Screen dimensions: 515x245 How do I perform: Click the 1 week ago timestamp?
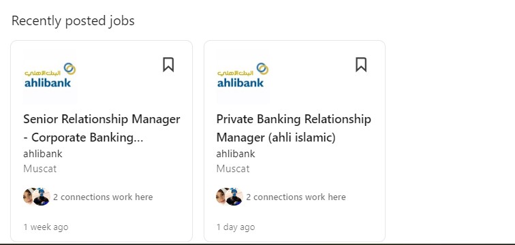point(46,227)
